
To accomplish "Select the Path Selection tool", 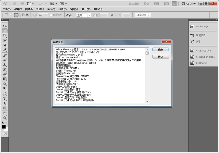I will point(5,103).
